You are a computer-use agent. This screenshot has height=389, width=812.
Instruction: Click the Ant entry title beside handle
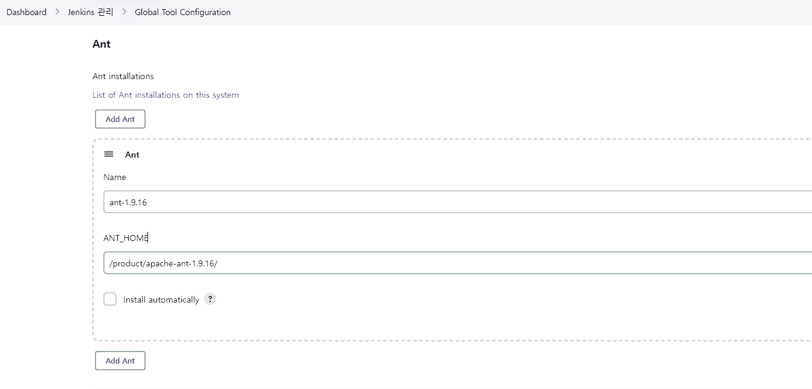(132, 155)
